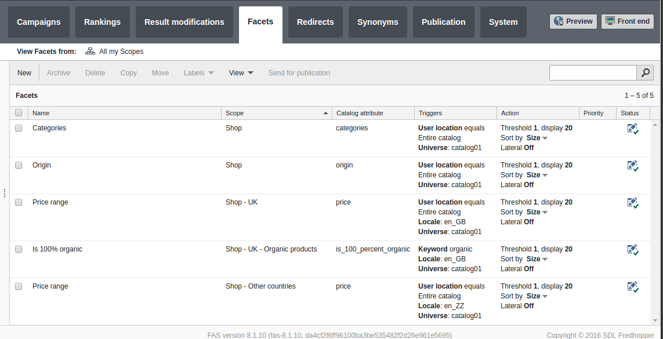This screenshot has width=663, height=339.
Task: Click the Action column header
Action: [538, 113]
